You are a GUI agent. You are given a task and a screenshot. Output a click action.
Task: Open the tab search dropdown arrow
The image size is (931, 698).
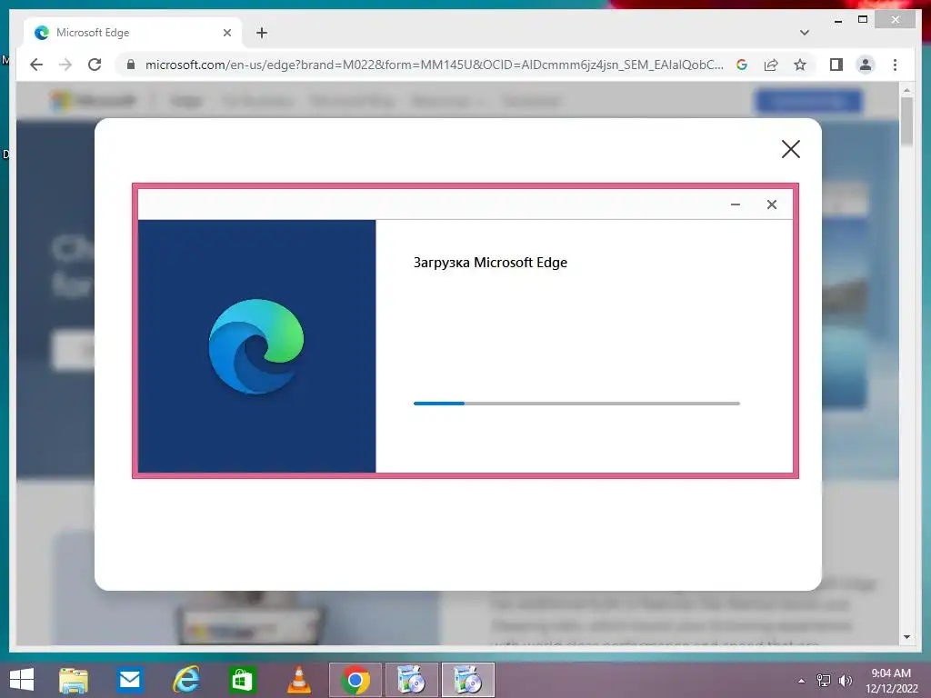coord(805,33)
